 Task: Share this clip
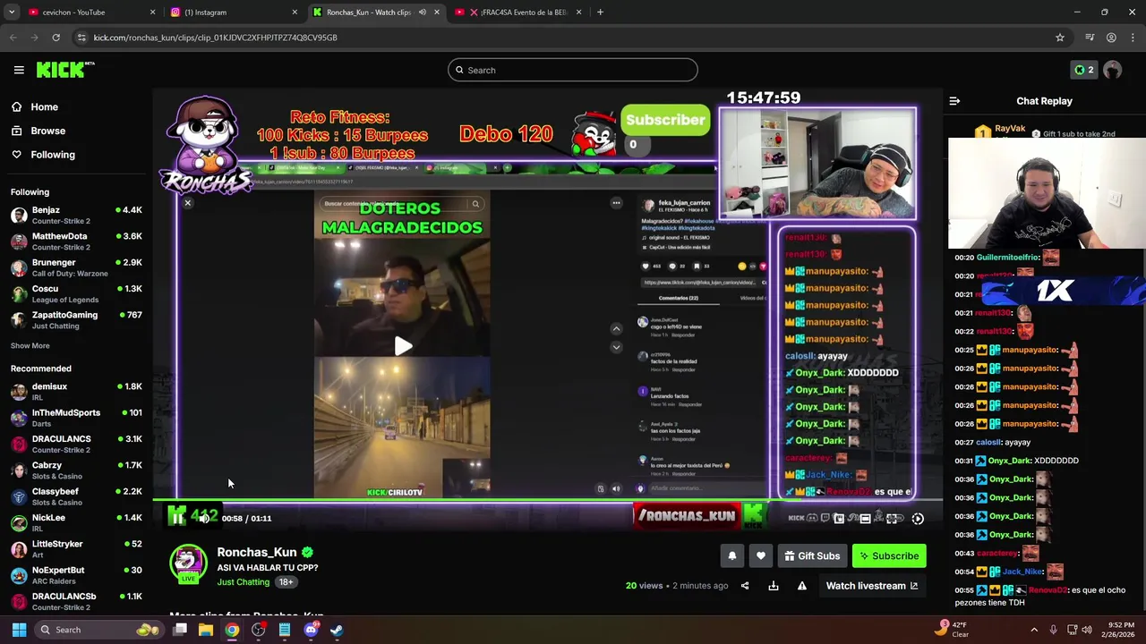tap(745, 586)
